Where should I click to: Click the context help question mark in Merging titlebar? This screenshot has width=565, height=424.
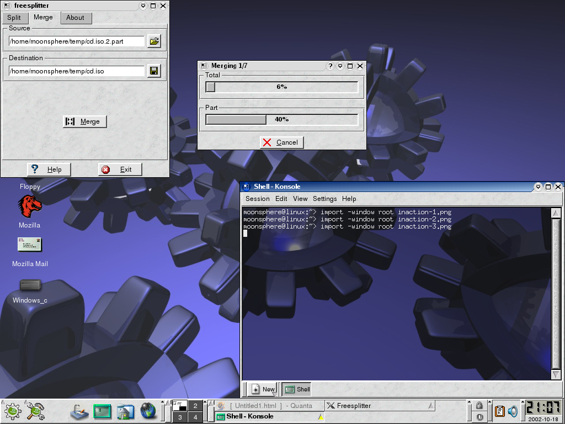[330, 66]
